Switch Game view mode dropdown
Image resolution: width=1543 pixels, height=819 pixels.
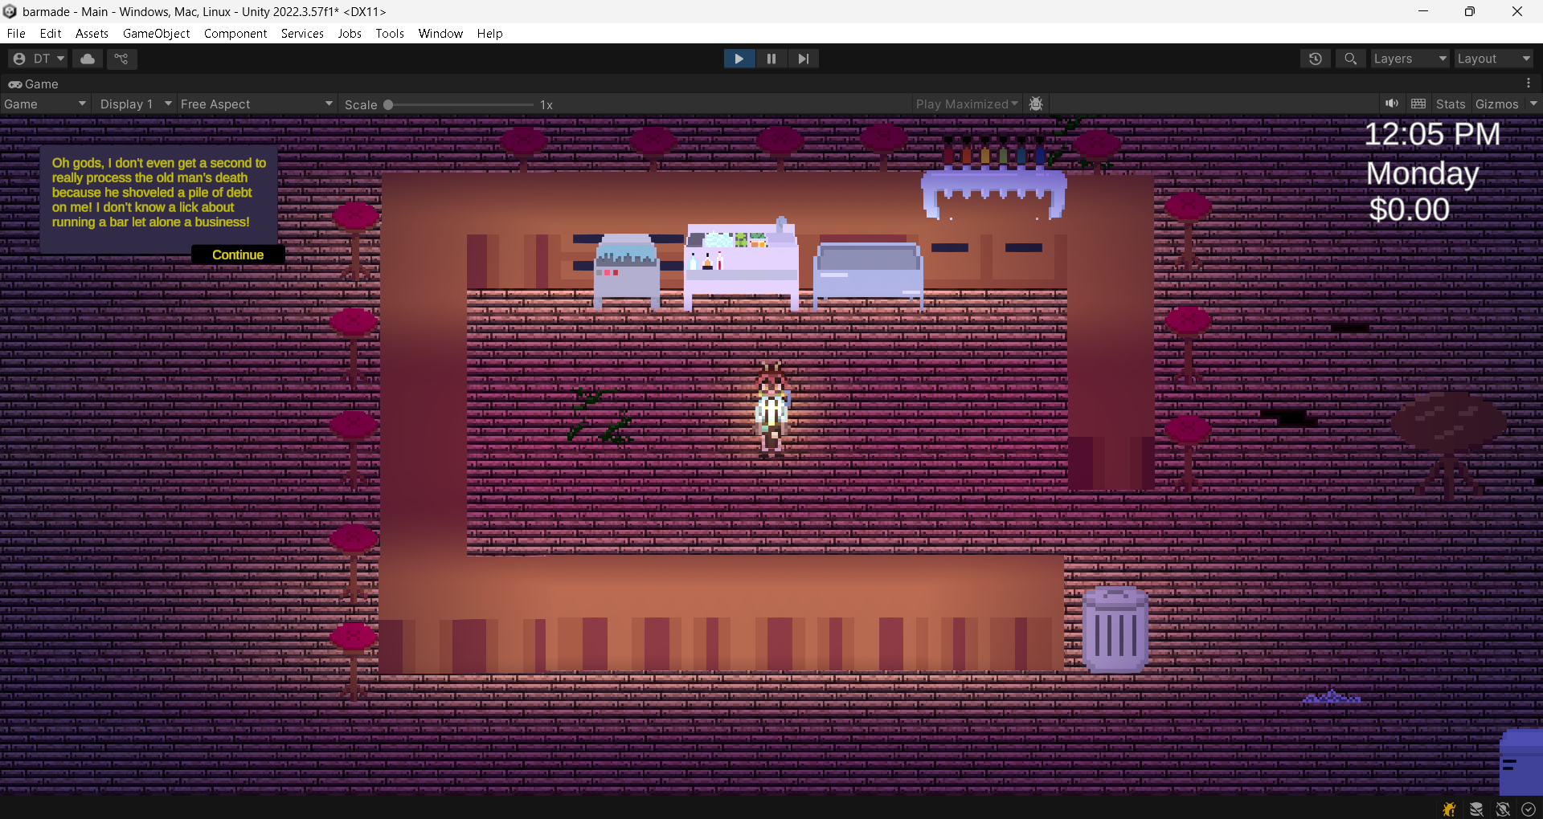point(44,104)
